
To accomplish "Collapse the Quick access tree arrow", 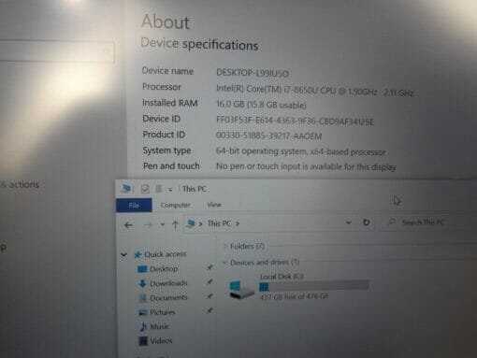I will [x=123, y=254].
